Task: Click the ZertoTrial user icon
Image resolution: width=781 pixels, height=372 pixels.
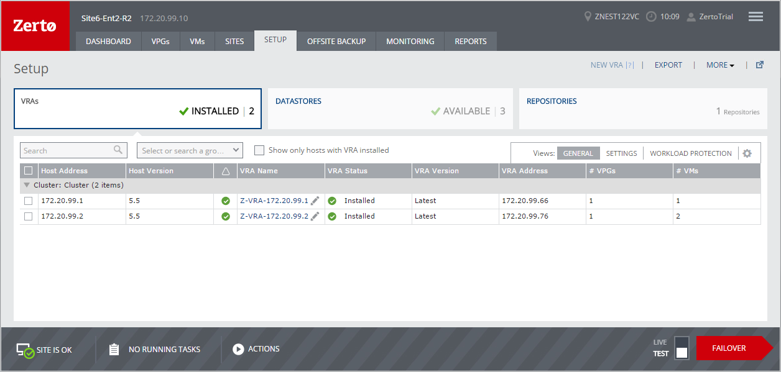Action: pyautogui.click(x=691, y=17)
